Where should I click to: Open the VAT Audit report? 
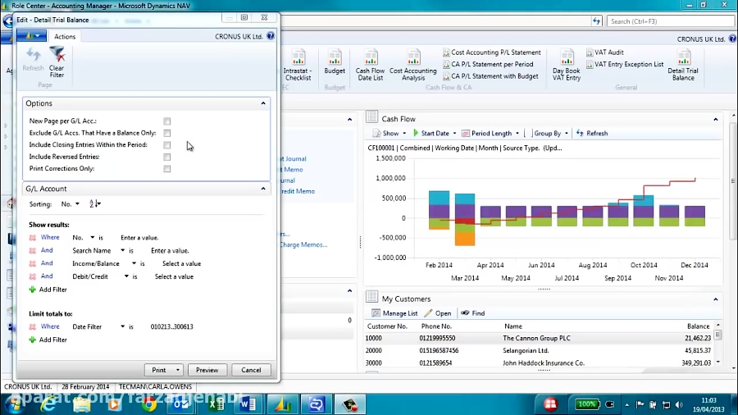605,52
